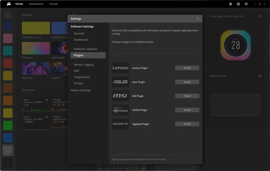This screenshot has height=171, width=270.
Task: Install the Asus Plugin
Action: (187, 82)
